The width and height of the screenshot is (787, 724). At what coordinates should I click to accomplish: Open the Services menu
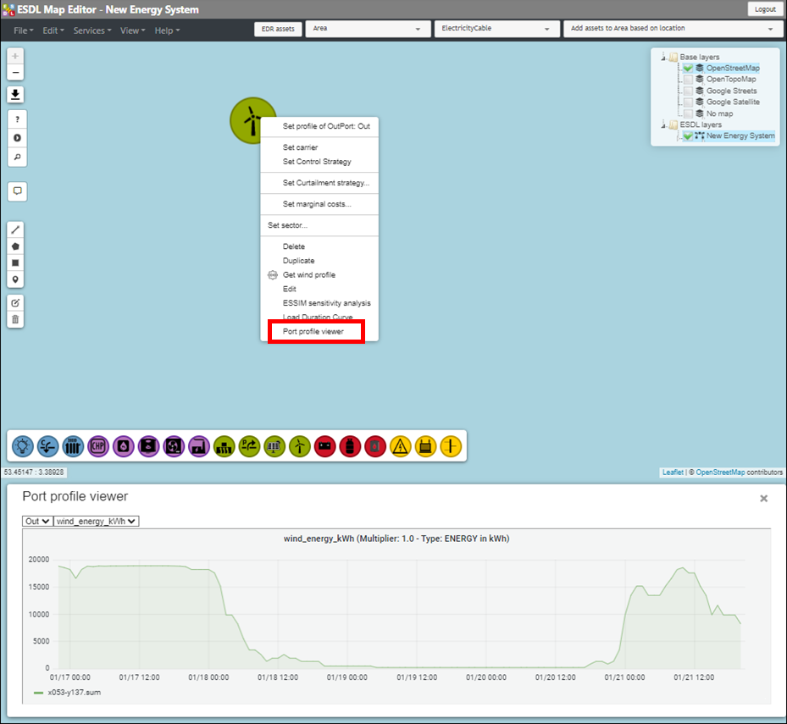(x=91, y=30)
